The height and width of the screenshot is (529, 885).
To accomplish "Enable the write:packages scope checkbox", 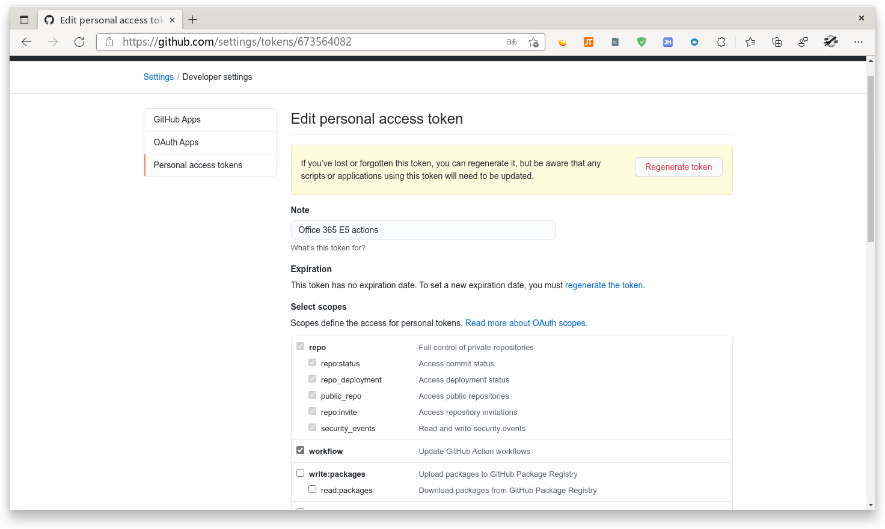I will pyautogui.click(x=301, y=473).
